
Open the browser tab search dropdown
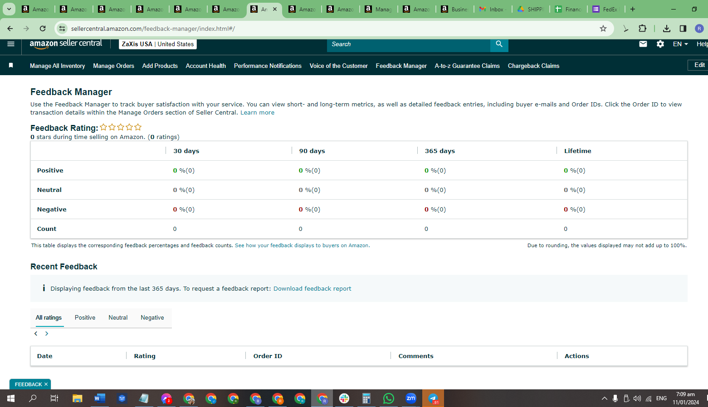[9, 9]
